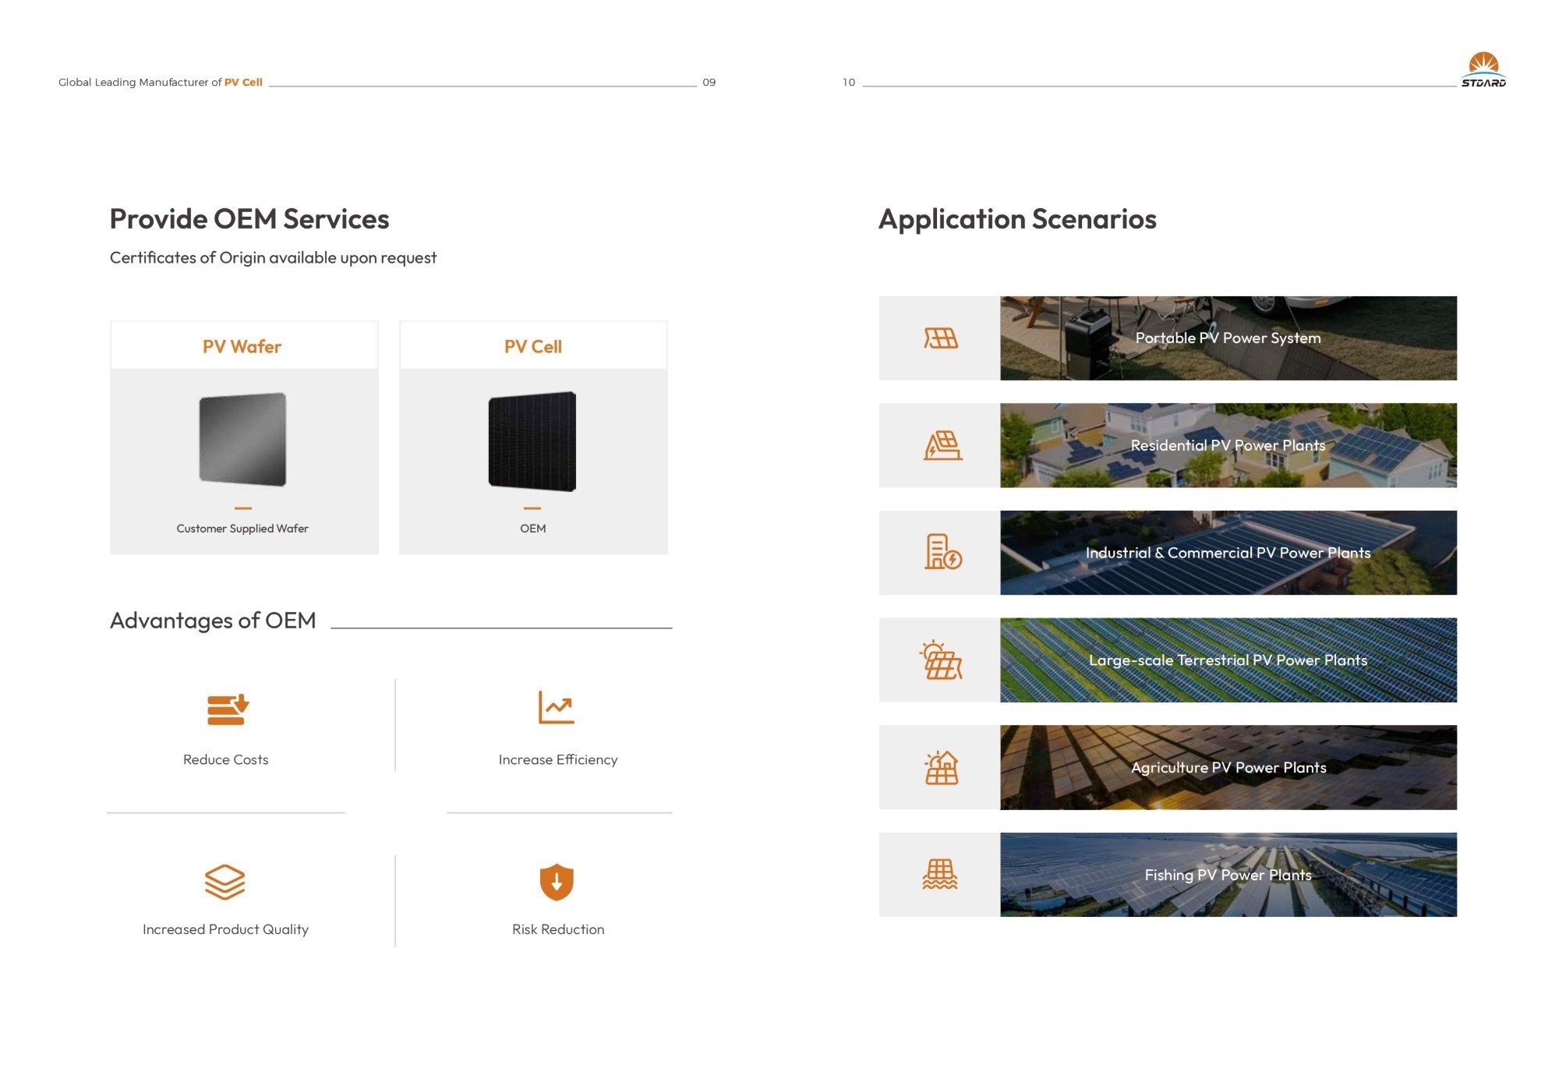
Task: Open the Fishing PV Power Plants photo
Action: coord(1228,875)
